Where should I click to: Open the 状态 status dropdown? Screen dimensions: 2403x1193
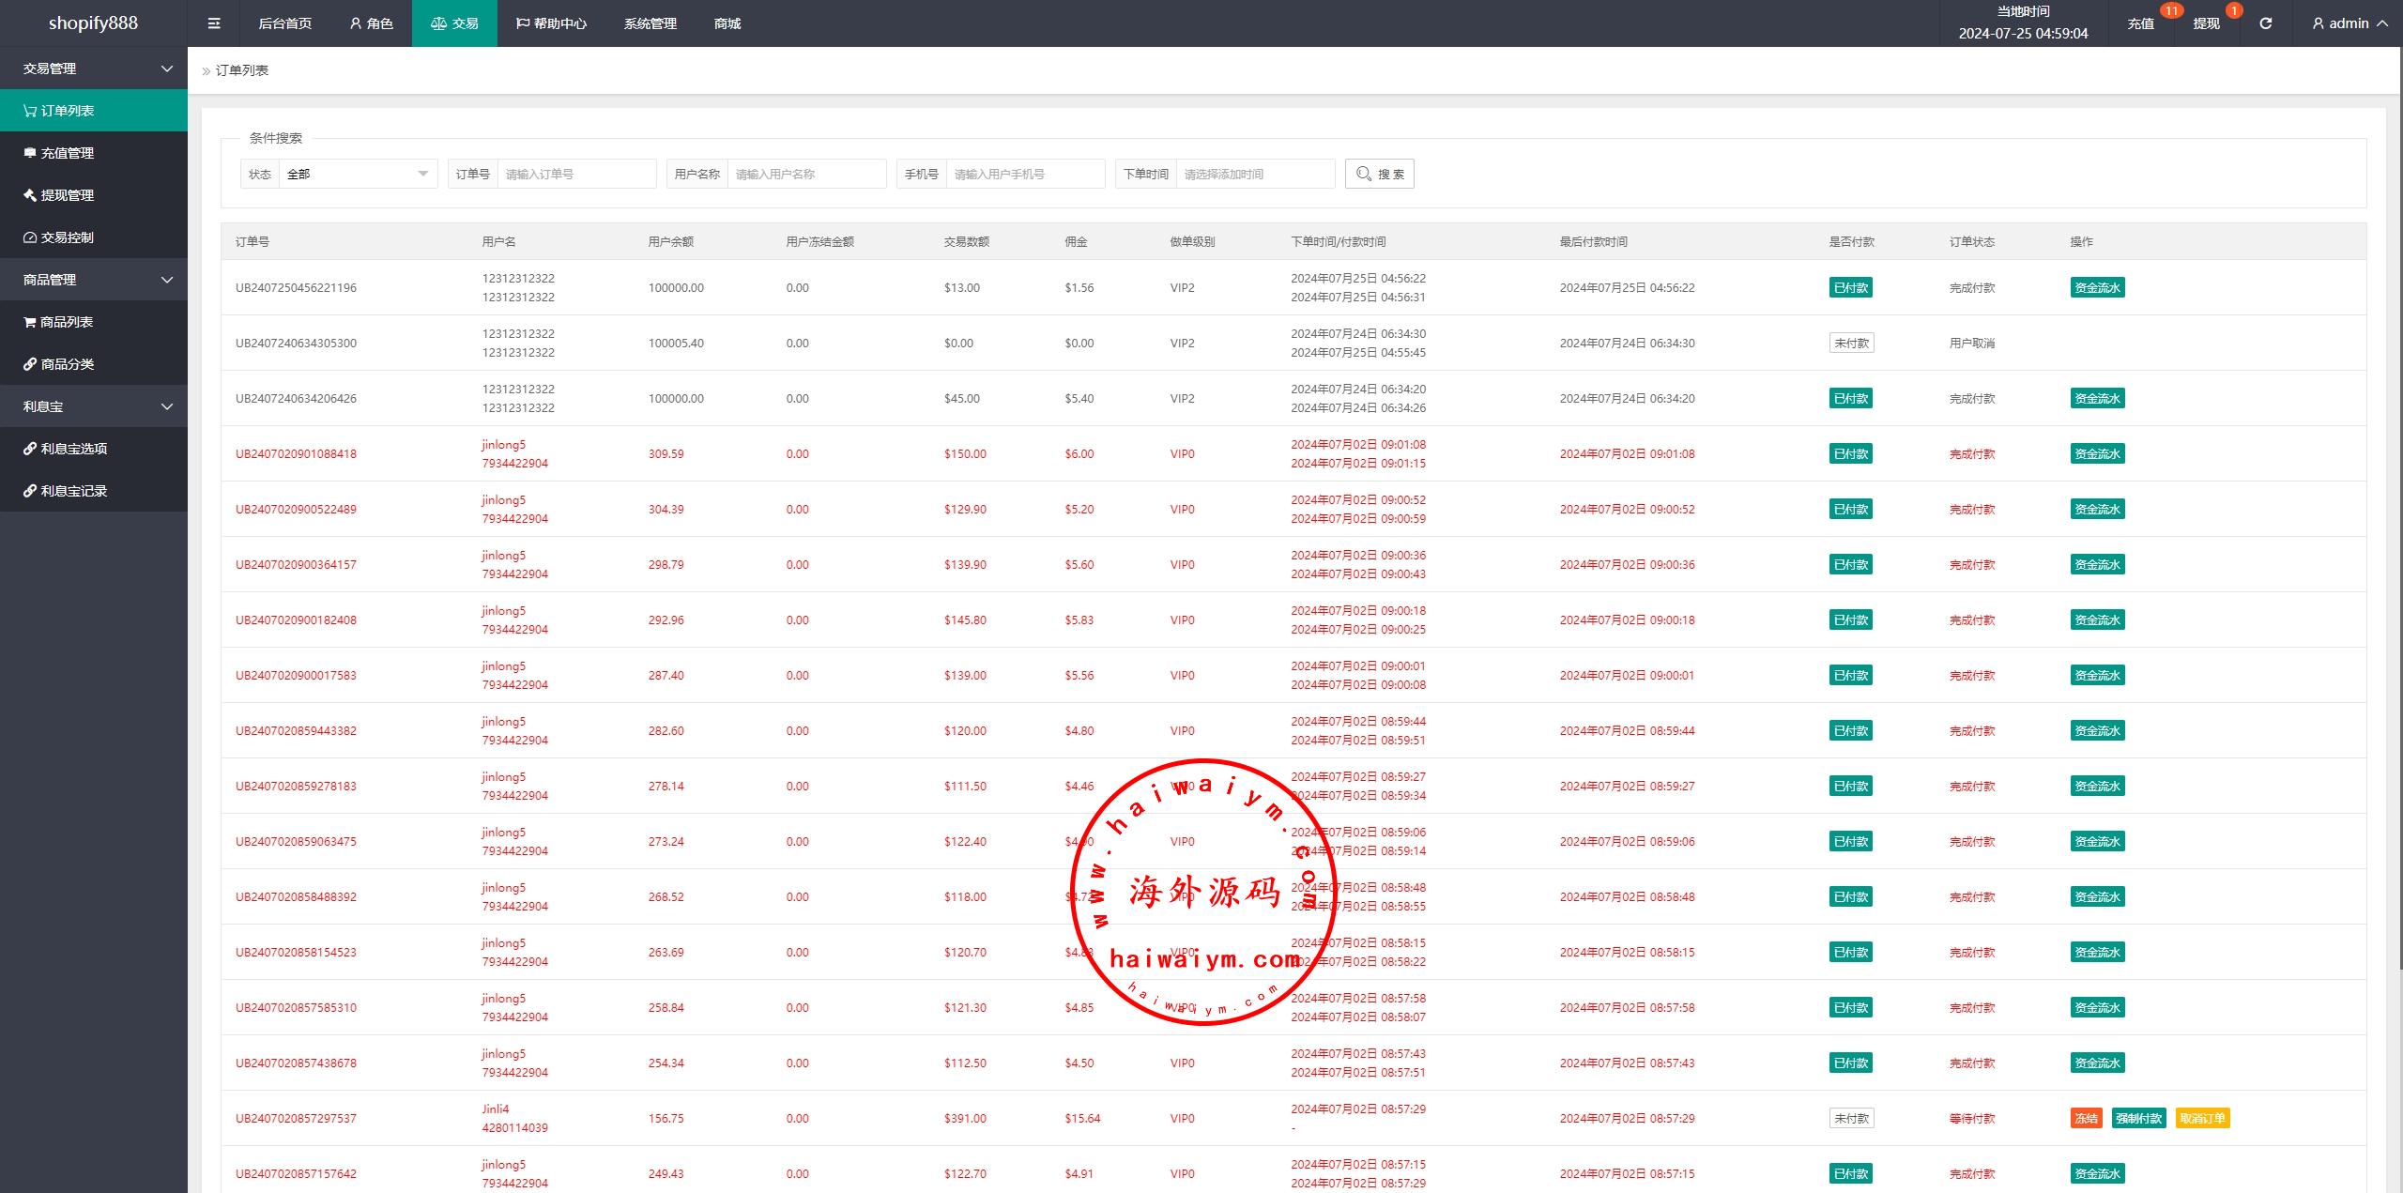[357, 174]
